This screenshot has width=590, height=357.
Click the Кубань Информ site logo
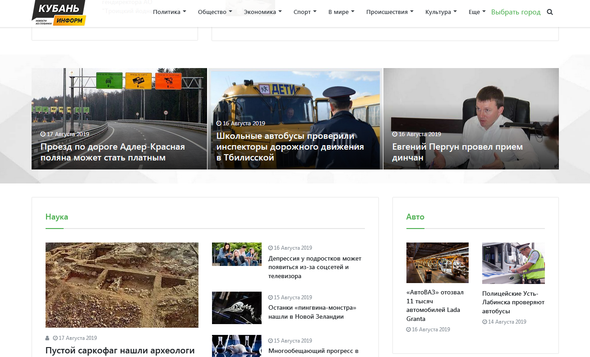[x=59, y=13]
